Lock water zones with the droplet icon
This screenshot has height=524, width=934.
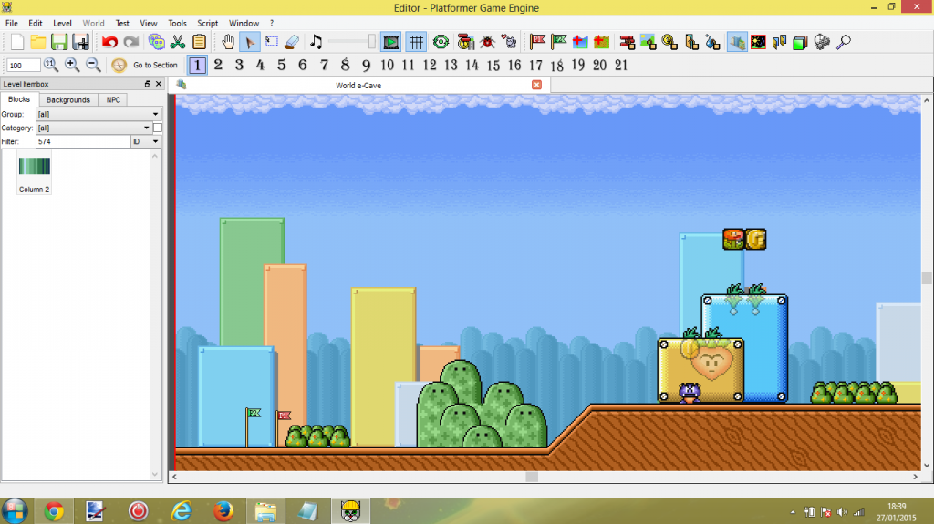[x=712, y=42]
